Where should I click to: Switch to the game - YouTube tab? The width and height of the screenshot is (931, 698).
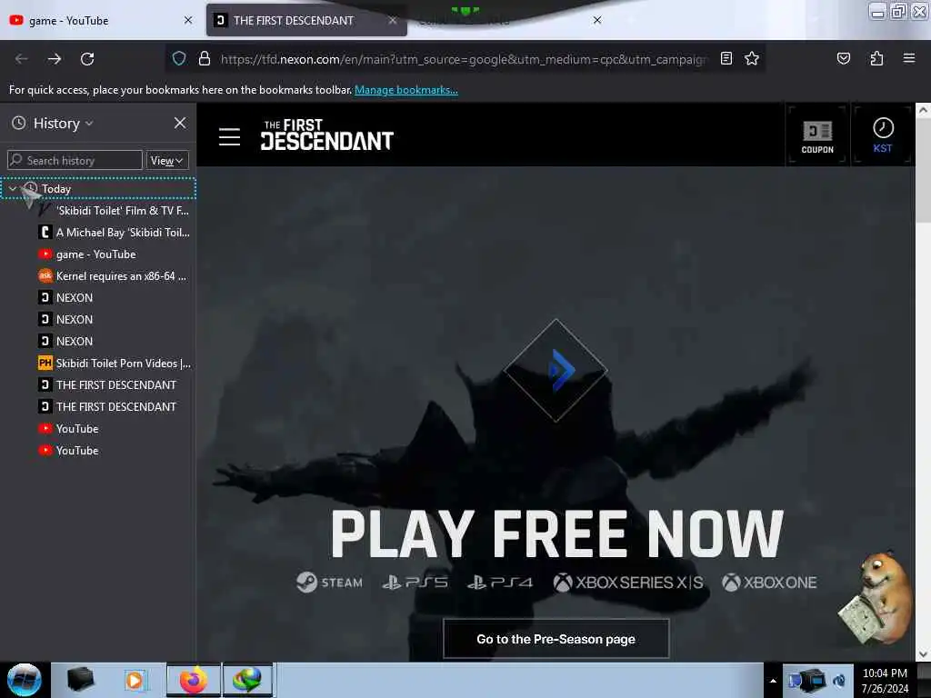101,20
